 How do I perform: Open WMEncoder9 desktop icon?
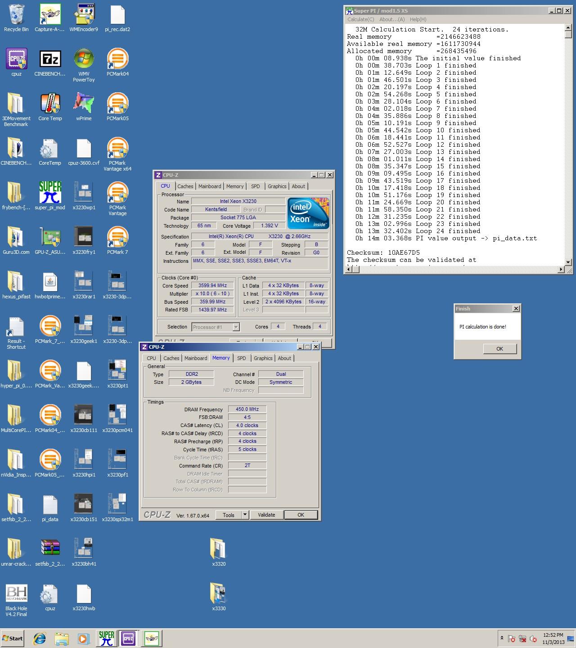coord(84,15)
